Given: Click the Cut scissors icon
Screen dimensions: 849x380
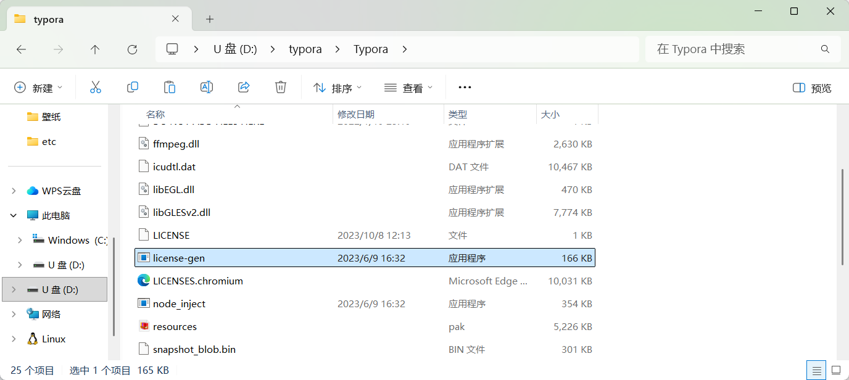Looking at the screenshot, I should [95, 88].
